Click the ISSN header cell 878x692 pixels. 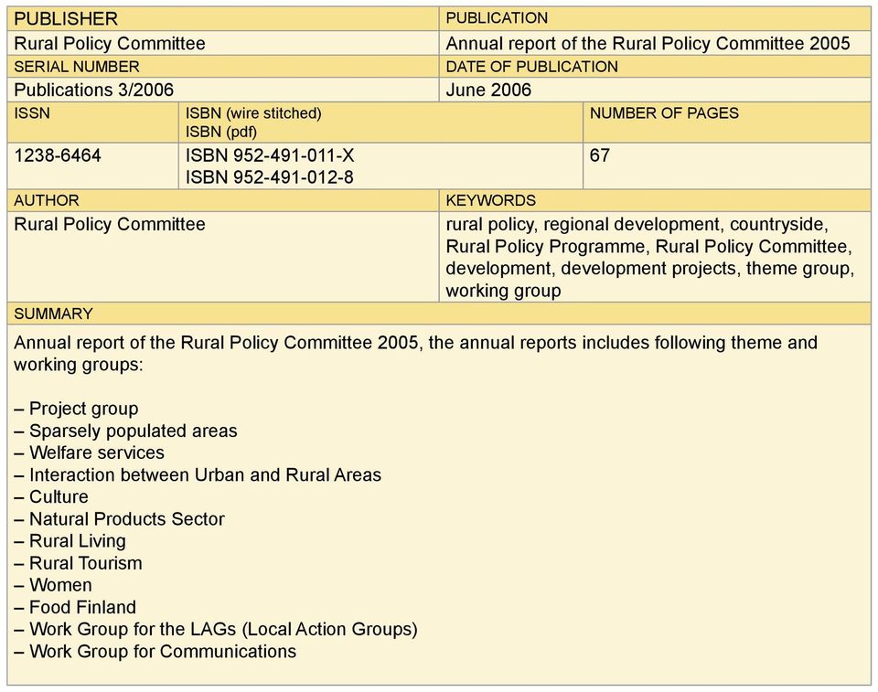[93, 122]
